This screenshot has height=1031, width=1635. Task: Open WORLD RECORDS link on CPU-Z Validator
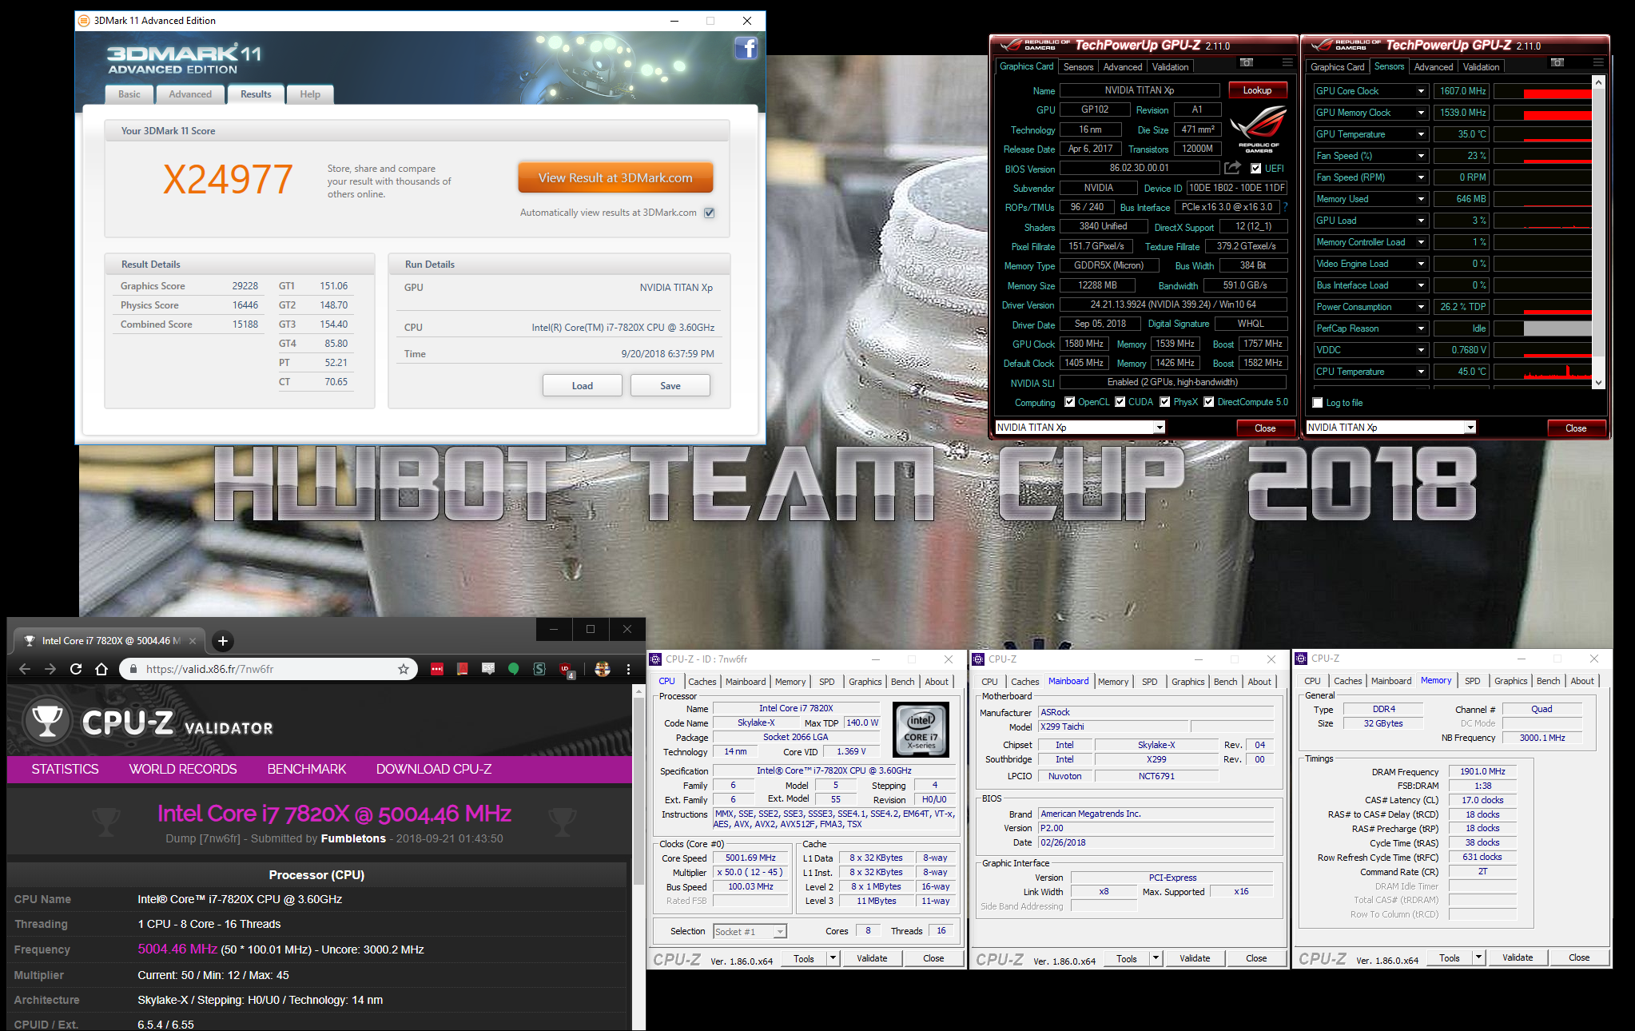183,769
